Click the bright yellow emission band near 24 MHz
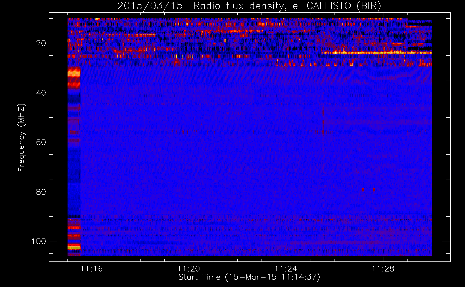The image size is (465, 287). 376,53
